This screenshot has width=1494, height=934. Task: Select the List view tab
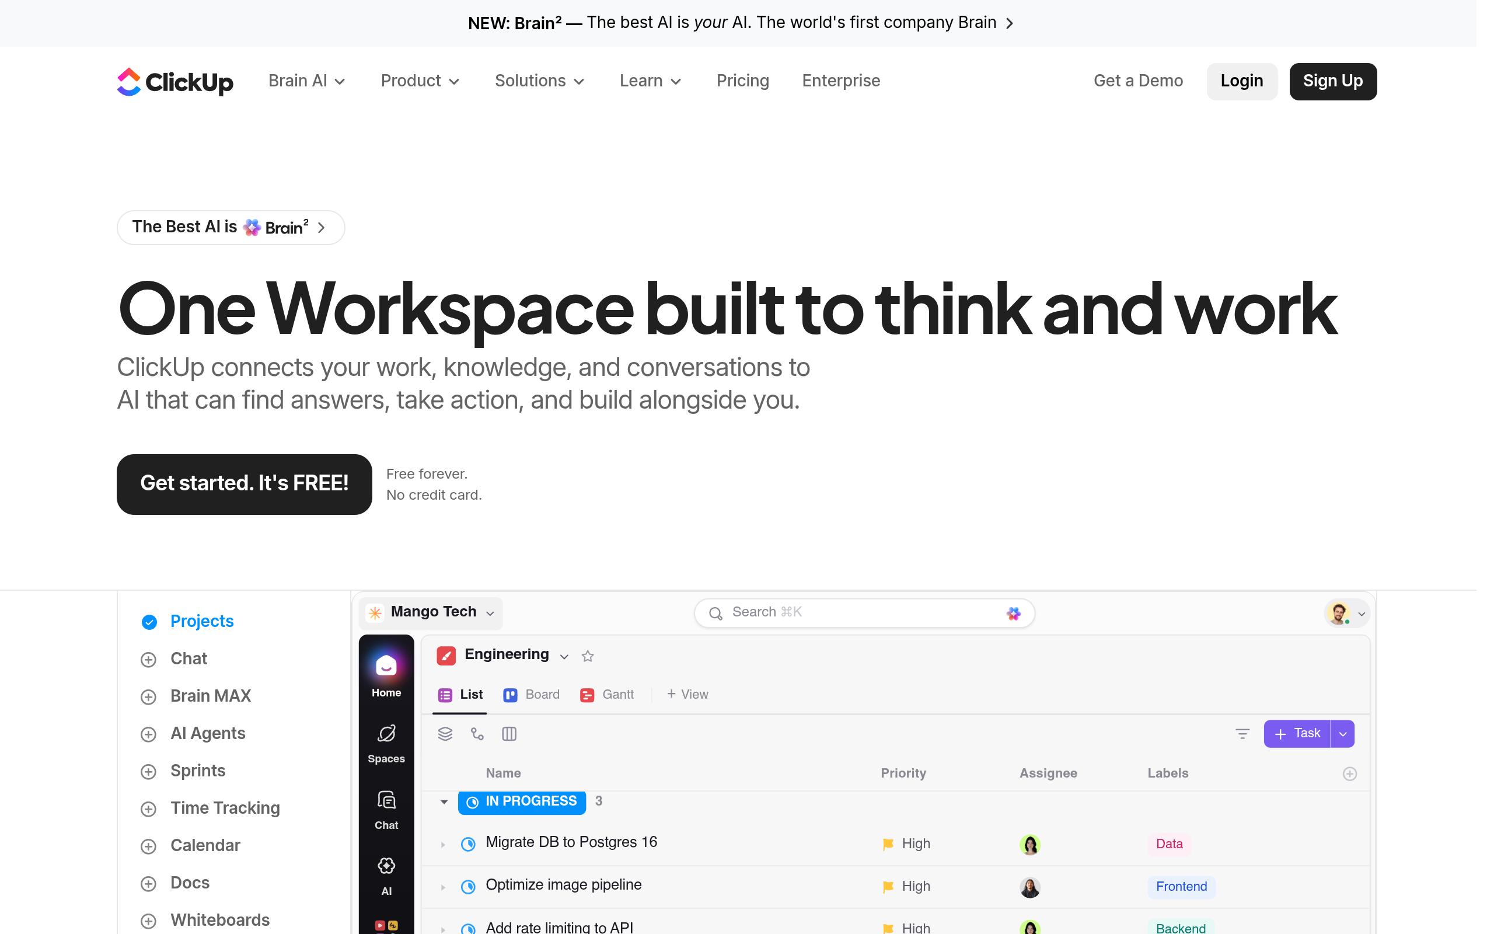[460, 695]
